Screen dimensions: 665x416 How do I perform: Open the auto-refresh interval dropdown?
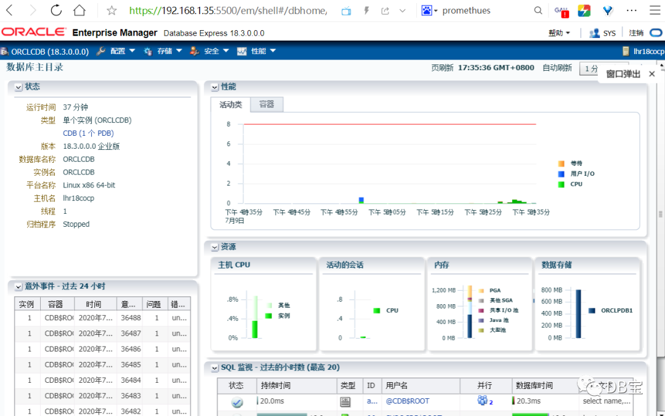(x=589, y=69)
